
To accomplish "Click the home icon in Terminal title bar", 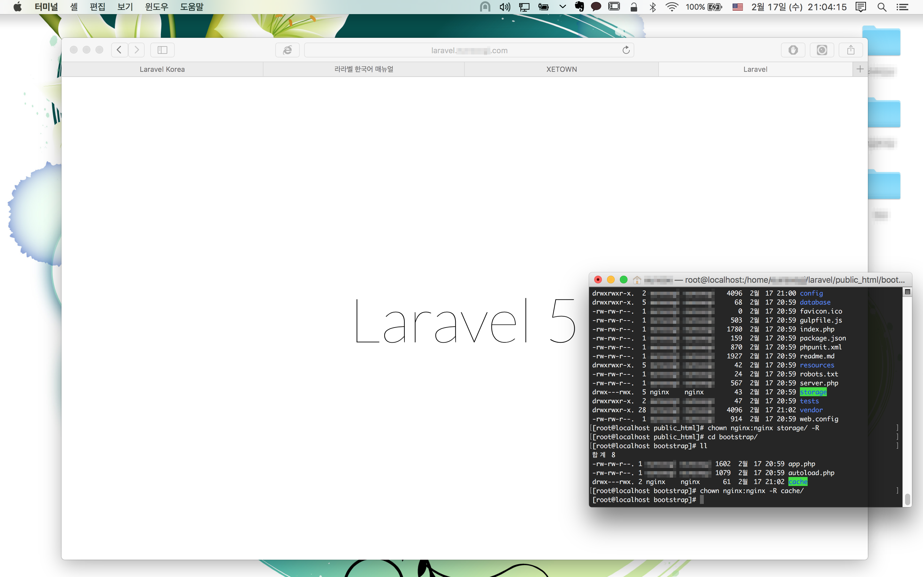I will click(636, 280).
